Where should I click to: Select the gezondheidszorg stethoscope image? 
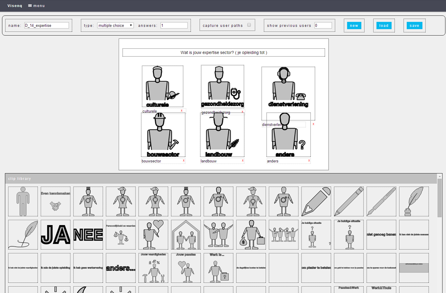pos(223,86)
